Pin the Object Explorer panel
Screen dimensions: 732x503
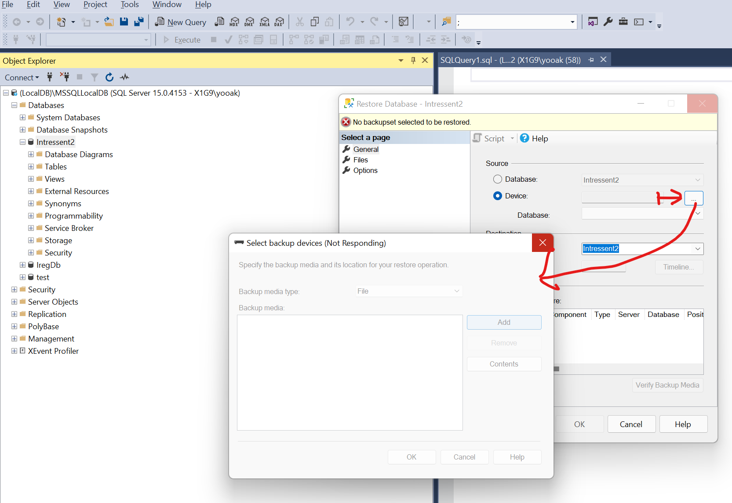click(413, 60)
